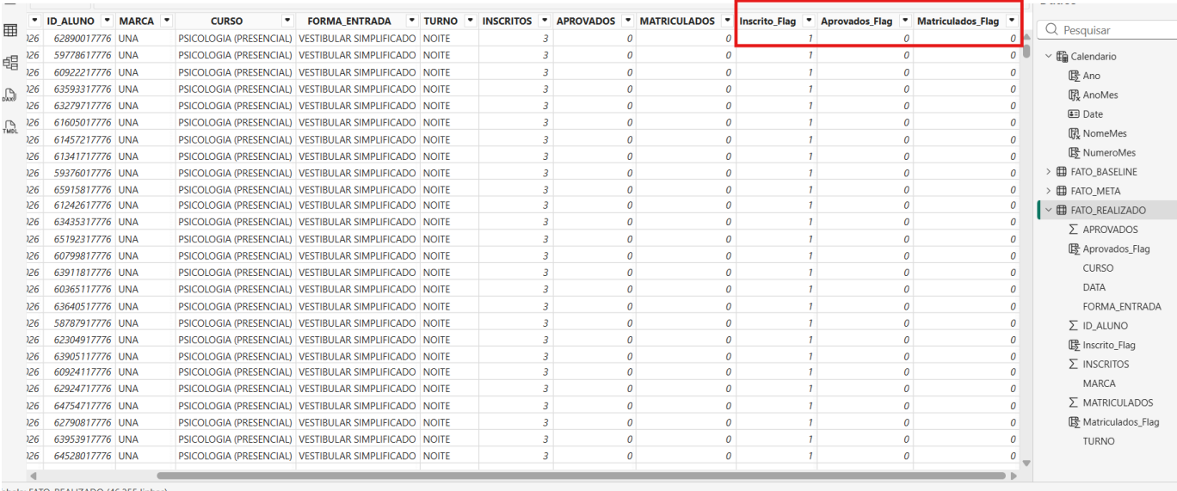Image resolution: width=1177 pixels, height=491 pixels.
Task: Click the sigma icon beside APROVADOS field
Action: tap(1074, 230)
